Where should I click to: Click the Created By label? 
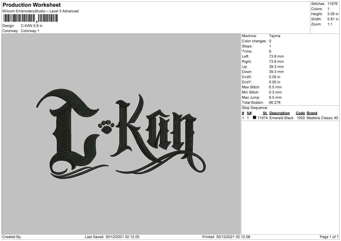[12, 237]
